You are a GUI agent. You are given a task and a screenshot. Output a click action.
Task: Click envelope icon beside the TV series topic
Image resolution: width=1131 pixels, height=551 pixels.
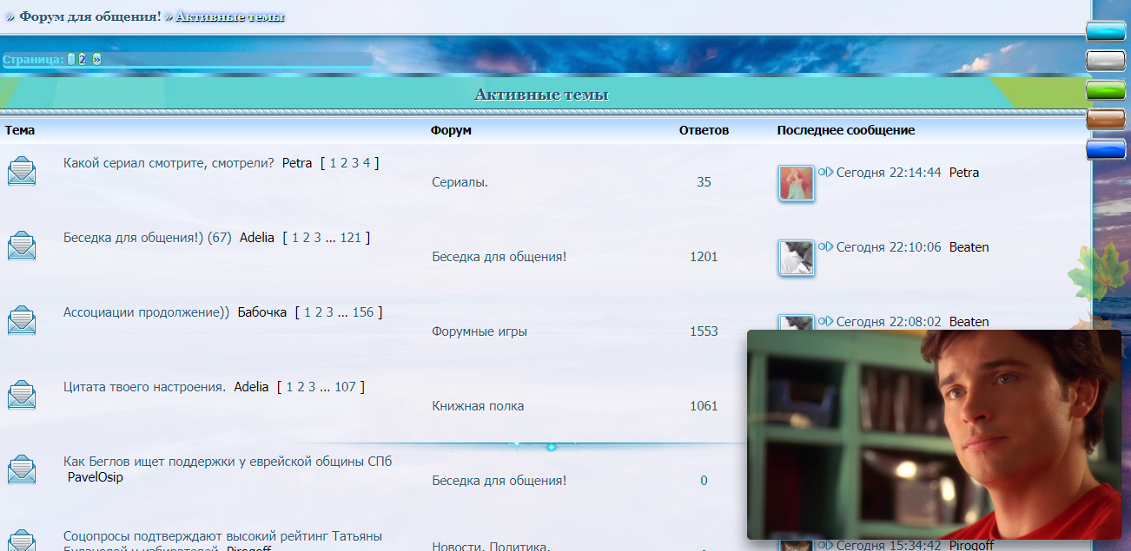(22, 171)
